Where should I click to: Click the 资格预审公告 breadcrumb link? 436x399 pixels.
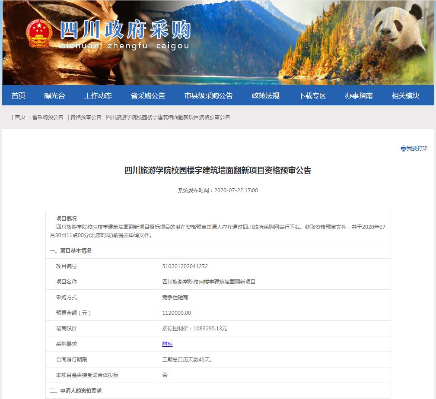tap(86, 117)
